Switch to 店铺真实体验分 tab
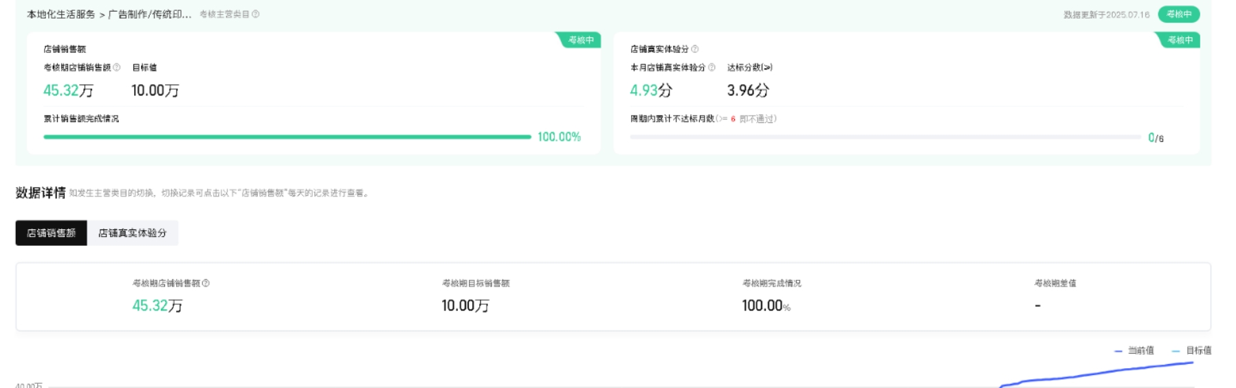 [x=132, y=233]
